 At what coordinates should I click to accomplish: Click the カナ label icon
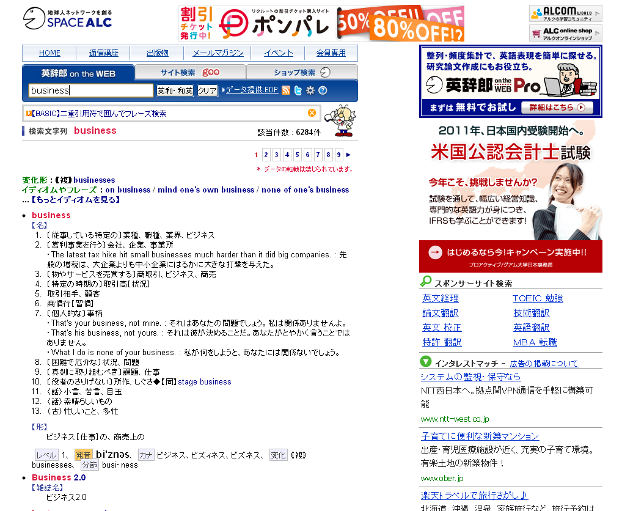tap(146, 455)
